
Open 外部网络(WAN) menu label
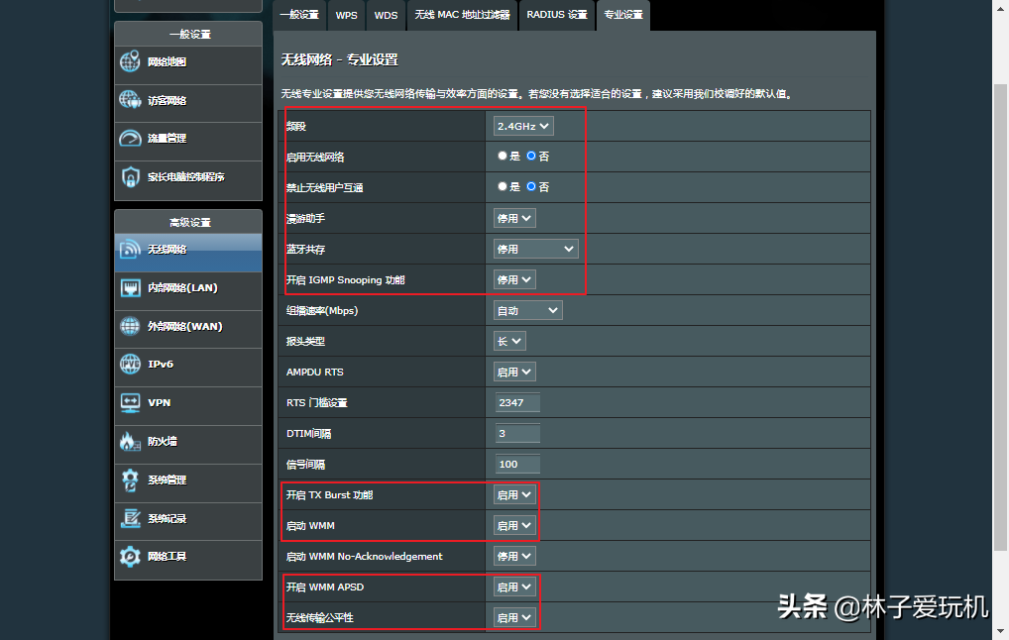point(184,326)
